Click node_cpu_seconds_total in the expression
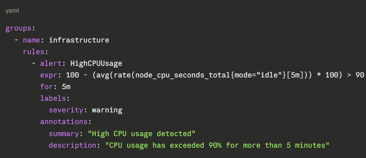This screenshot has height=158, width=366. click(x=182, y=75)
